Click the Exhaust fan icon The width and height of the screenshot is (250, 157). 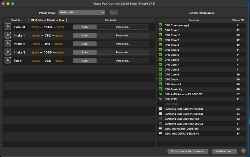click(7, 27)
